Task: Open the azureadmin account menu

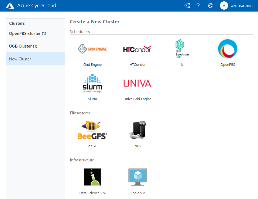Action: pos(242,5)
